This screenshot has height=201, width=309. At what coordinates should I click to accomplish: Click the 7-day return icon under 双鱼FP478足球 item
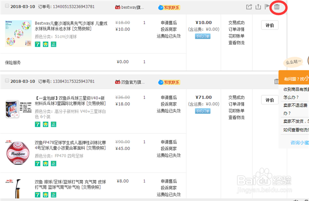click(38, 163)
